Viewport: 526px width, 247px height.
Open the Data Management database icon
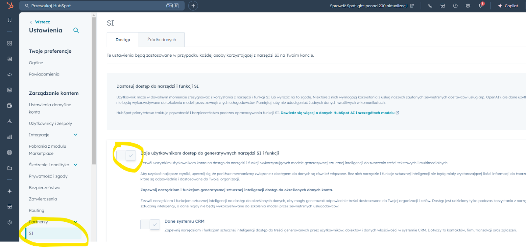pyautogui.click(x=10, y=153)
